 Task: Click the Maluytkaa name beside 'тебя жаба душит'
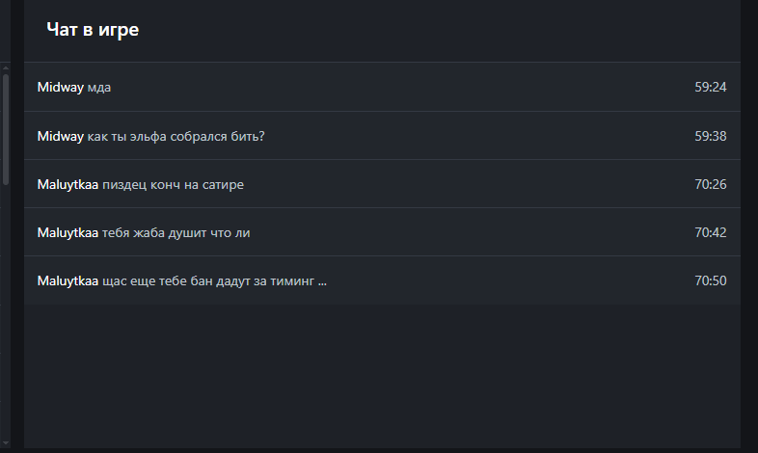pos(68,232)
